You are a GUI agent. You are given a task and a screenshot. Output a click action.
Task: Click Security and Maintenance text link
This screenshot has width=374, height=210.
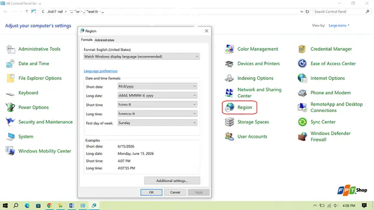click(x=46, y=122)
